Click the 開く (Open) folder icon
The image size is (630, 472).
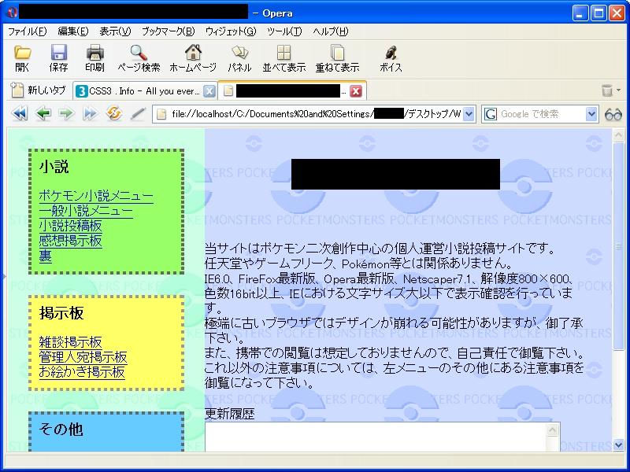pyautogui.click(x=22, y=53)
